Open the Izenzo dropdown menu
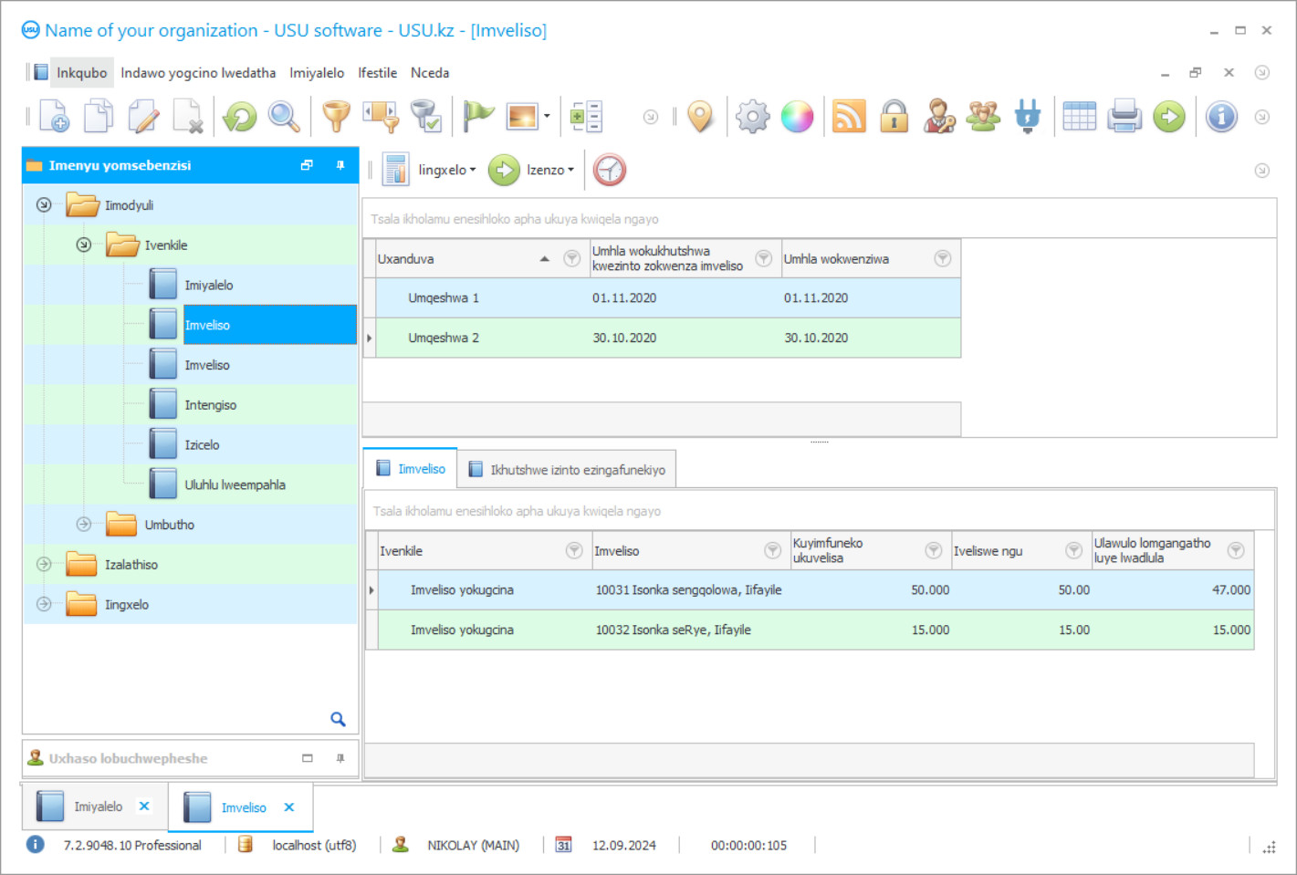 click(x=549, y=170)
